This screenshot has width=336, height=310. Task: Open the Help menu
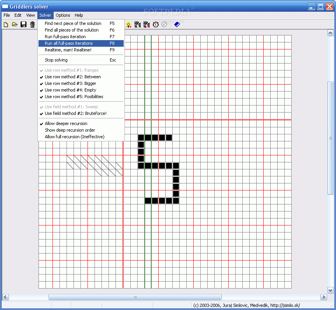[79, 15]
